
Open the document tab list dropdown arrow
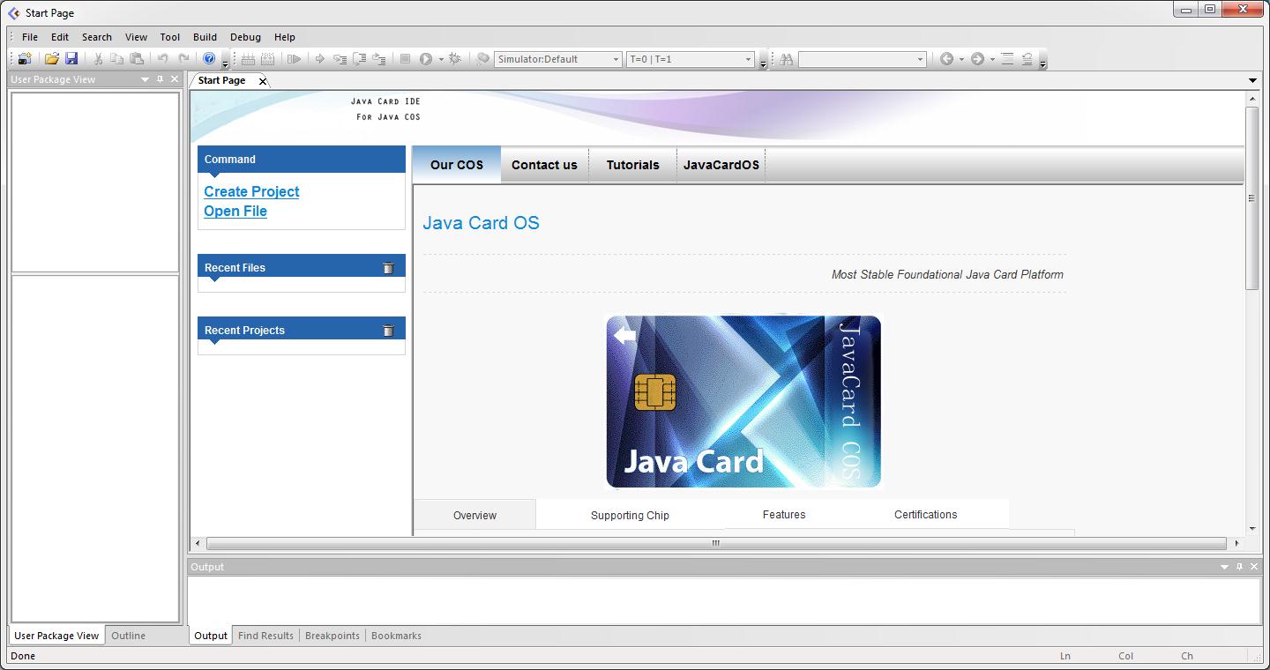[1253, 80]
